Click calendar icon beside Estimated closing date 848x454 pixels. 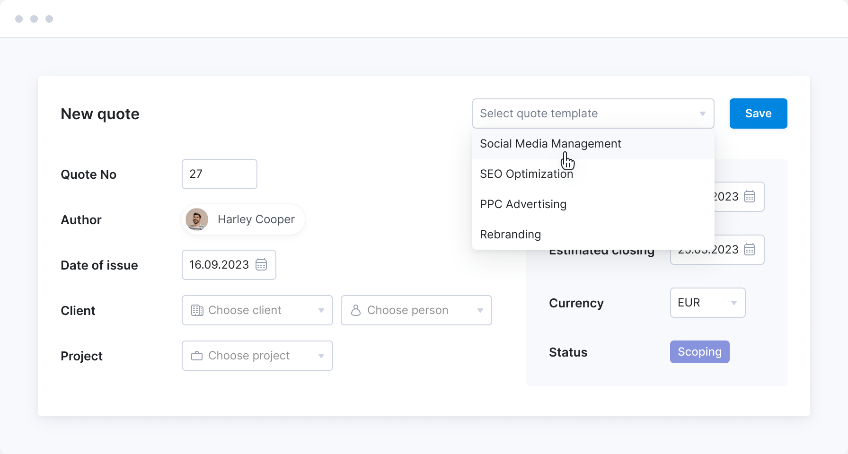(750, 249)
